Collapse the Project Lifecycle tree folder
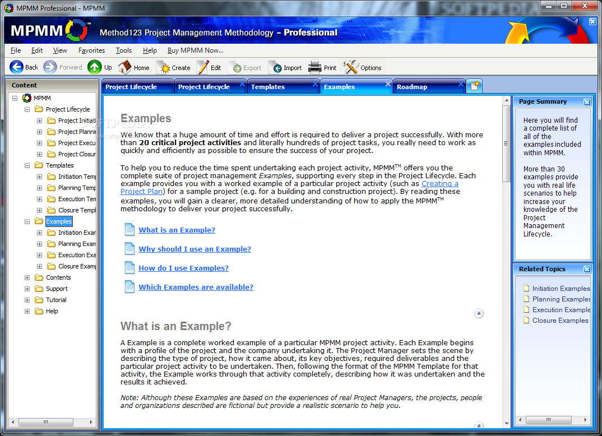This screenshot has height=436, width=602. (x=27, y=109)
